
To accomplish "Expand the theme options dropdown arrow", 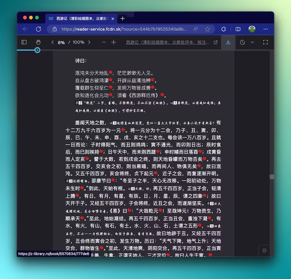I will [x=252, y=42].
